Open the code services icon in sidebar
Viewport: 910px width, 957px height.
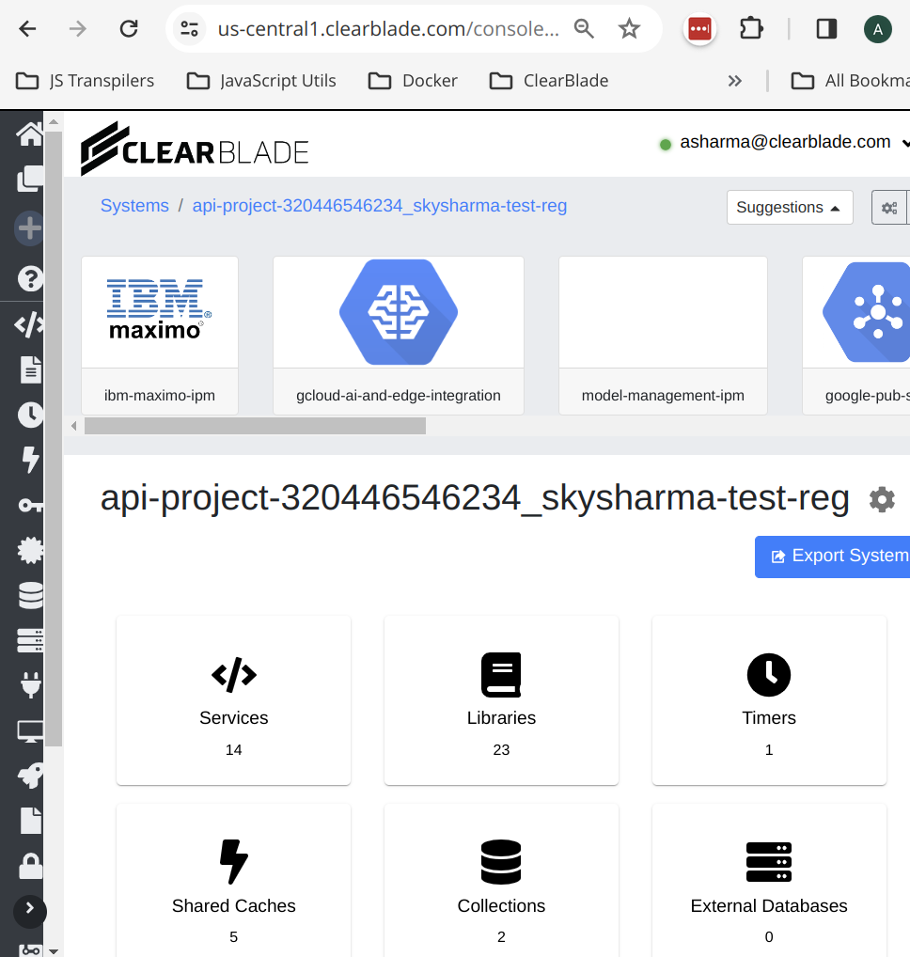29,325
